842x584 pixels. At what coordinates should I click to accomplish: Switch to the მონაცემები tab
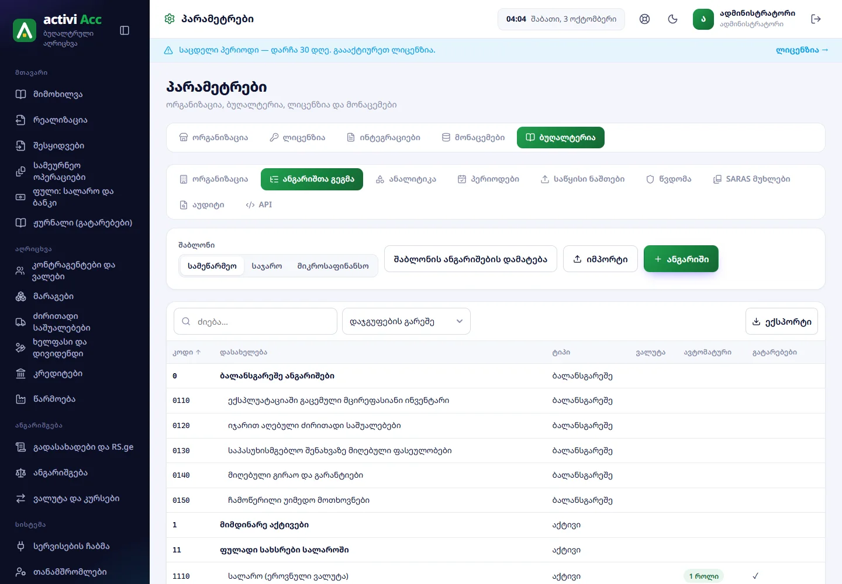pyautogui.click(x=473, y=138)
